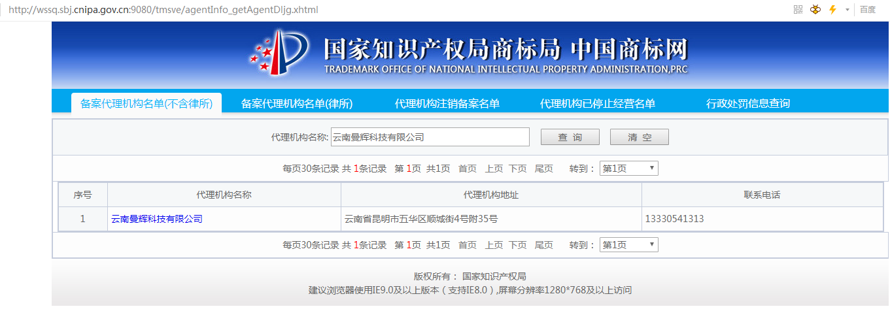
Task: Click the QR code icon in address bar
Action: click(798, 10)
